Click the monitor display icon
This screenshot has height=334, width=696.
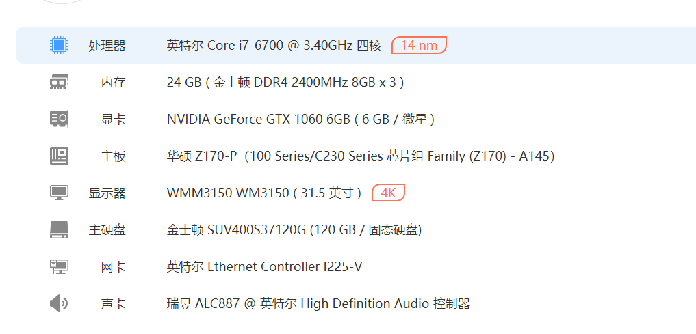(60, 193)
